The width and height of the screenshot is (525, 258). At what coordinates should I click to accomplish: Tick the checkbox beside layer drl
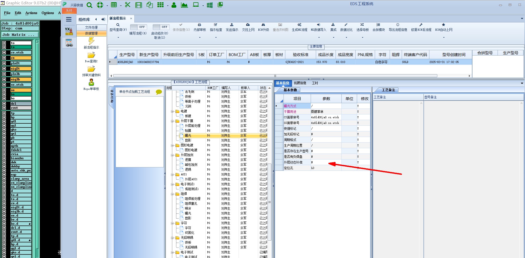[4, 104]
